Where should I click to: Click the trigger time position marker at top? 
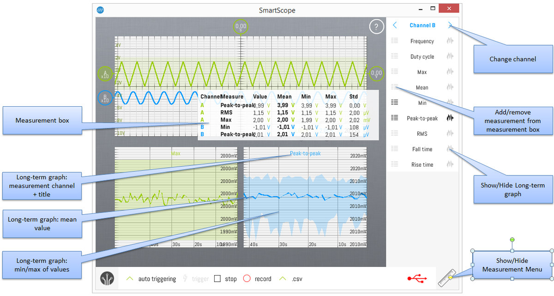241,26
